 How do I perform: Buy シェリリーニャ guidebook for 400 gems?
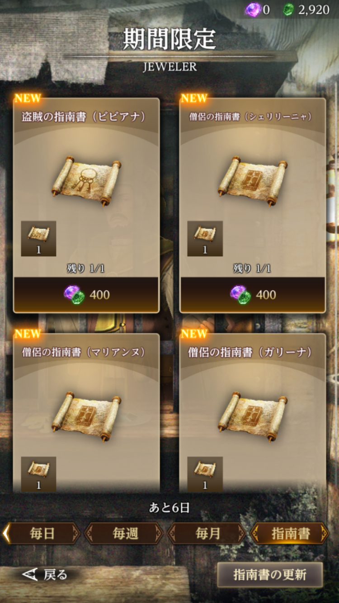[x=253, y=294]
